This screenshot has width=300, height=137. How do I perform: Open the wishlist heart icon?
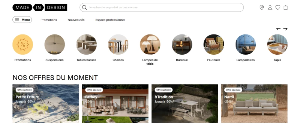tap(277, 7)
